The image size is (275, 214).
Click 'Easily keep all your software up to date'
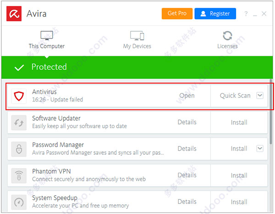(79, 126)
